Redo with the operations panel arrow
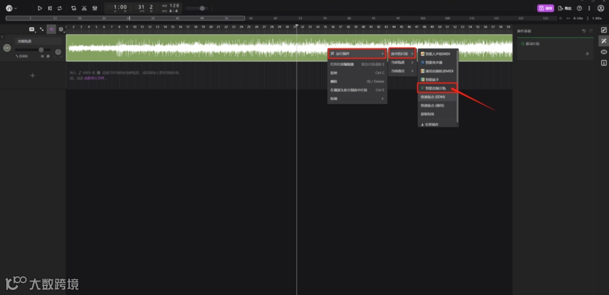 591,30
